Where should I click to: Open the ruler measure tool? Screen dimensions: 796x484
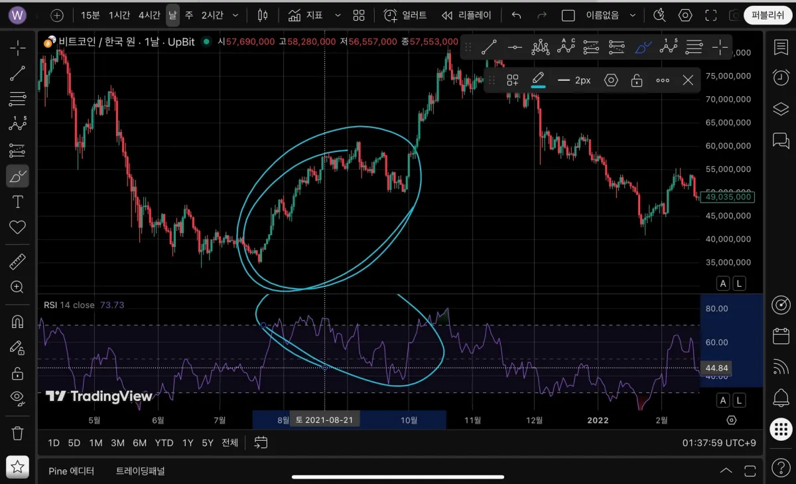pos(17,262)
